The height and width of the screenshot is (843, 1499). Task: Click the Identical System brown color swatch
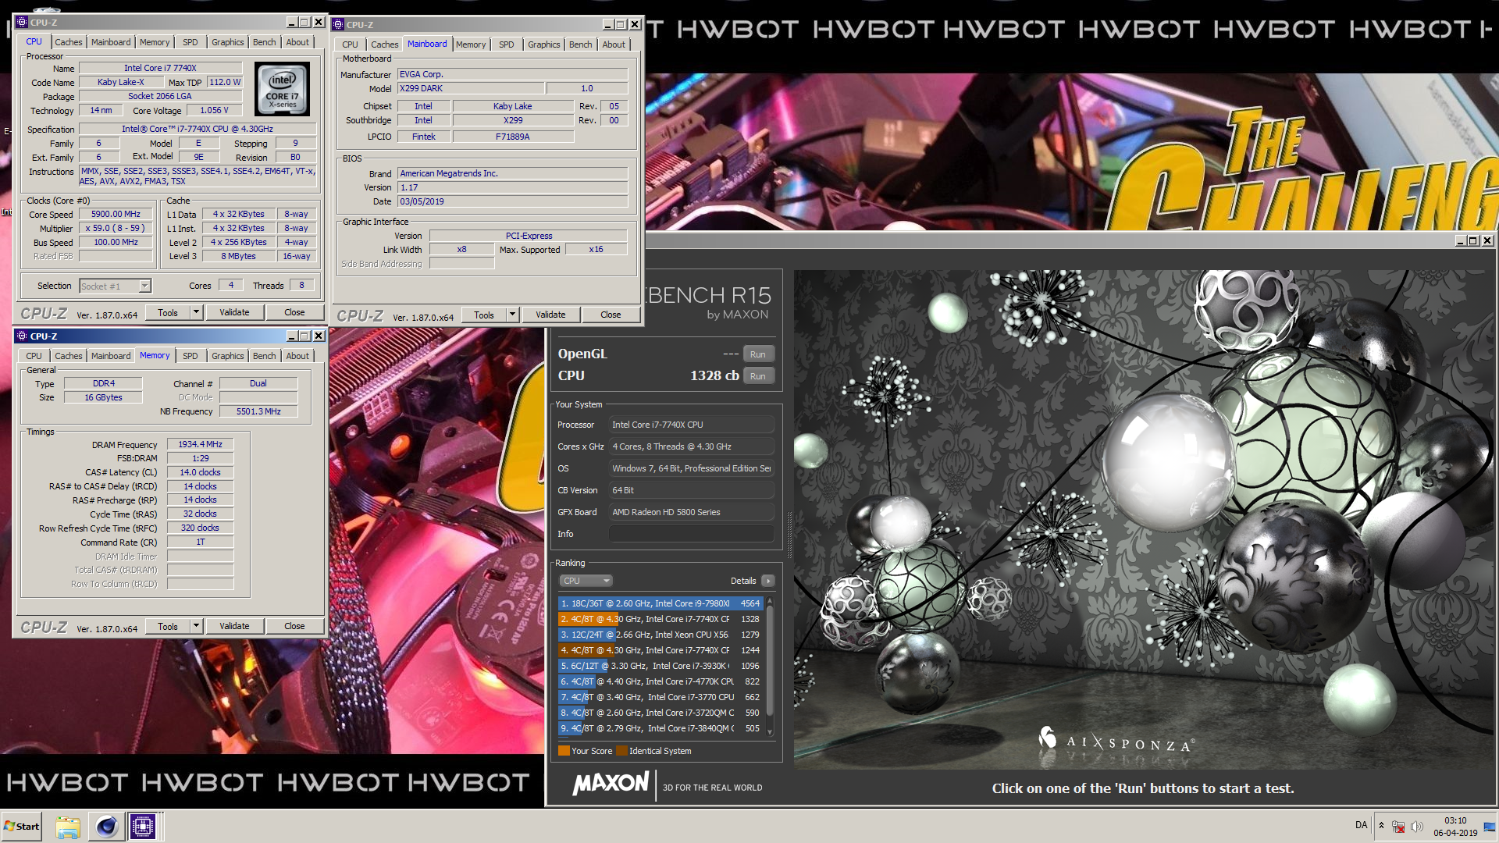(x=621, y=751)
